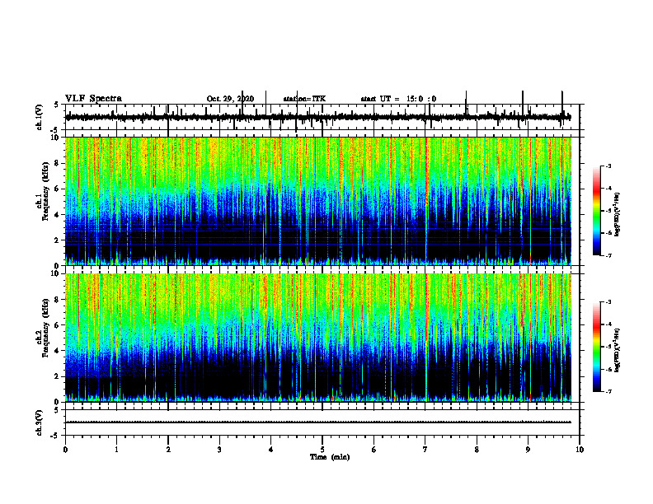
Task: Click the ch.2 colorbar log(PSD) label
Action: point(618,350)
